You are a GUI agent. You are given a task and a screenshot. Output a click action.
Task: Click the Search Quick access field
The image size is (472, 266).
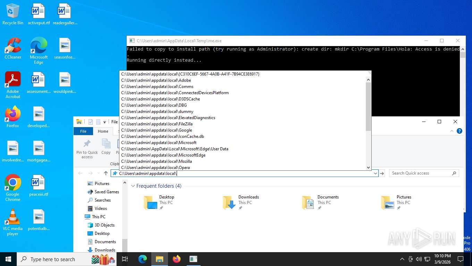pyautogui.click(x=424, y=173)
